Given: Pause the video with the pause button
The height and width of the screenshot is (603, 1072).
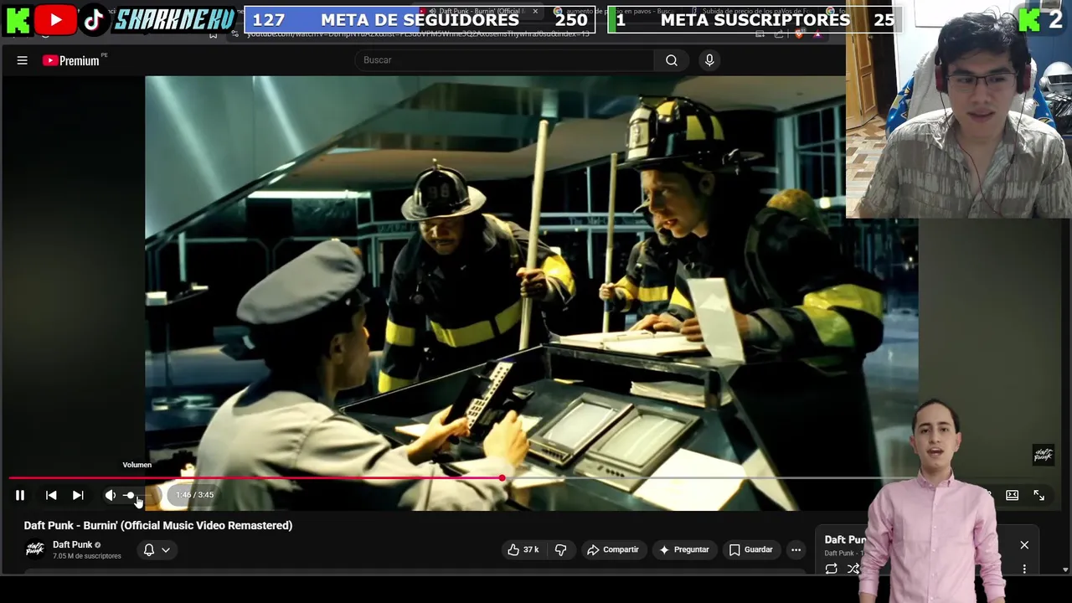Looking at the screenshot, I should pyautogui.click(x=20, y=495).
